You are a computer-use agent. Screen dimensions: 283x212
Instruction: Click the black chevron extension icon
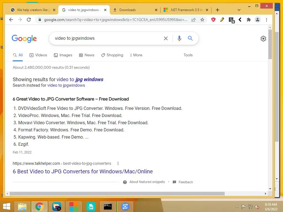pos(240,20)
